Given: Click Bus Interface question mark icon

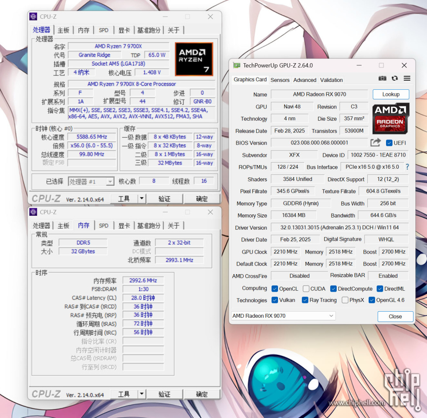Looking at the screenshot, I should pyautogui.click(x=407, y=167).
